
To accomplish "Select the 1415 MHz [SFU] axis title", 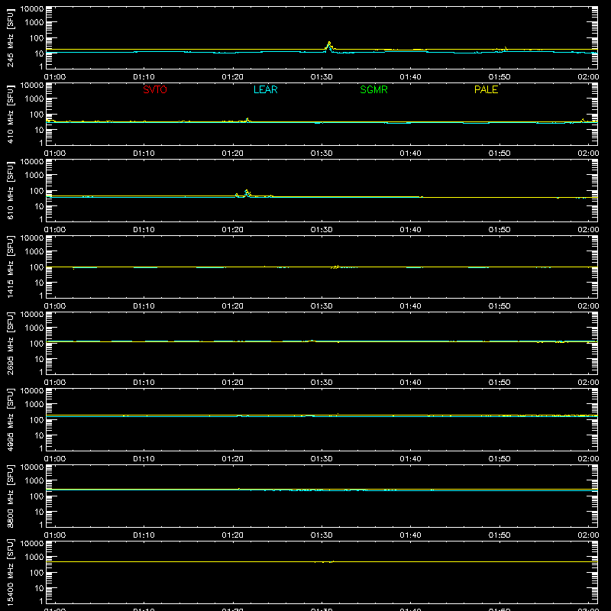I will point(11,267).
